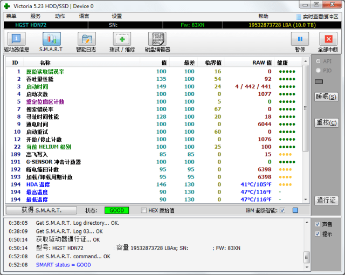Click the '19532873728 LBA (10.0 TB)' capacity label

pos(282,25)
